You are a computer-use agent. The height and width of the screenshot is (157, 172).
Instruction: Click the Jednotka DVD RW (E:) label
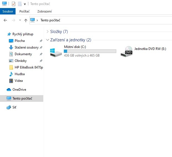150,49
